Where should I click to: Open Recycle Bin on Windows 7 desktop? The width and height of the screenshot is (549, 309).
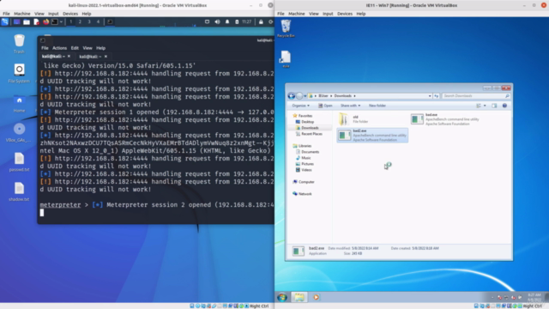(286, 28)
